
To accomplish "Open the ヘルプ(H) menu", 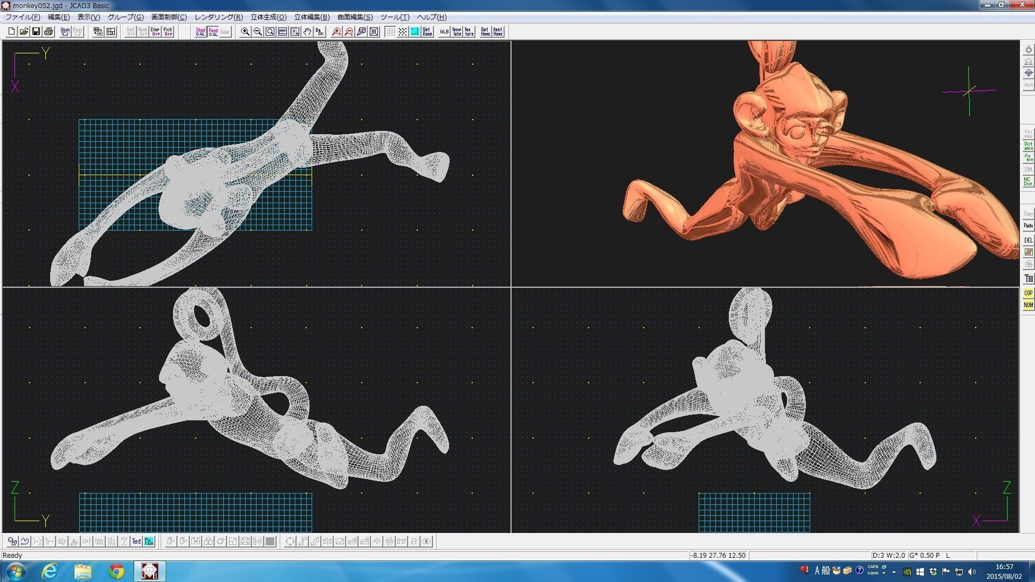I will [x=432, y=17].
